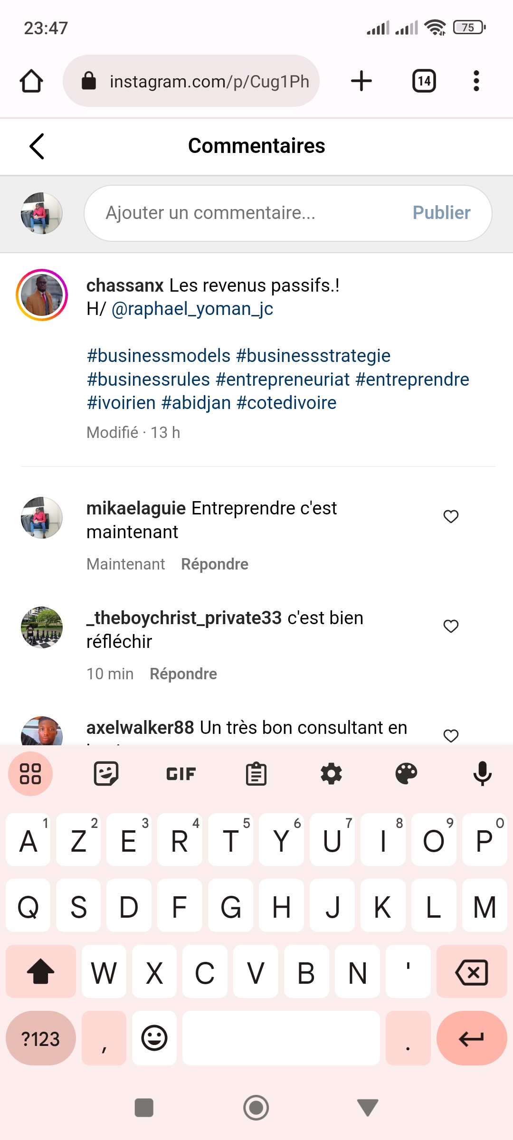This screenshot has height=1140, width=513.
Task: Open the keyboard GIF picker
Action: [181, 774]
